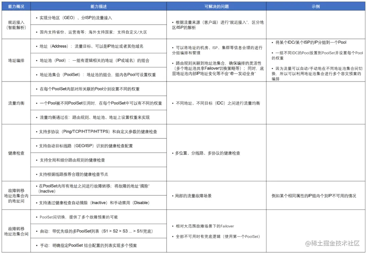Image resolution: width=367 pixels, height=254 pixels.
Task: Click the 能力概况 column header
Action: 16,6
